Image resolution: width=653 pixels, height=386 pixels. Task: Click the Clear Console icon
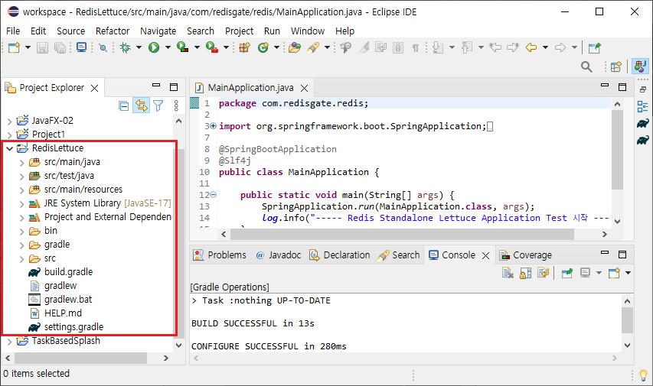coord(507,273)
